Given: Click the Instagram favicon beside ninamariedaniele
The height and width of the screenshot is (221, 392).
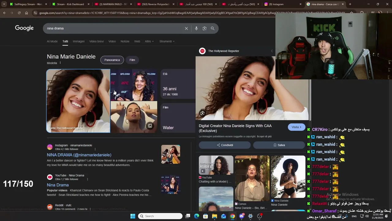Looking at the screenshot, I should coord(50,147).
